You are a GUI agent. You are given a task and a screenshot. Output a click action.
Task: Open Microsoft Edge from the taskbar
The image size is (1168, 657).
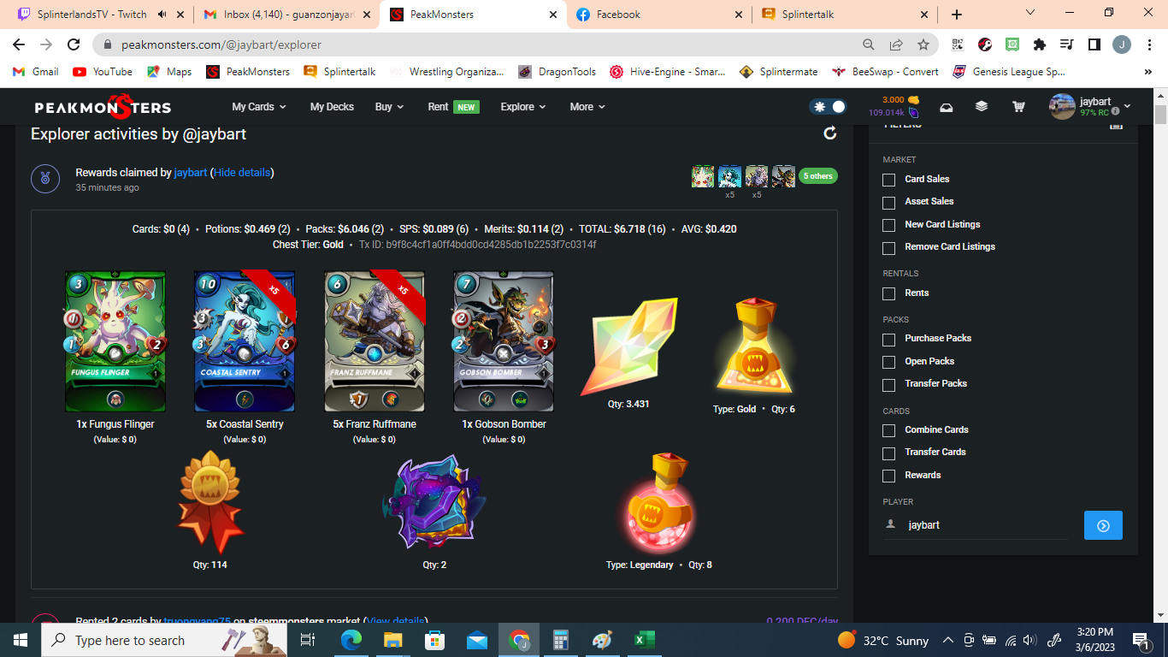click(351, 640)
